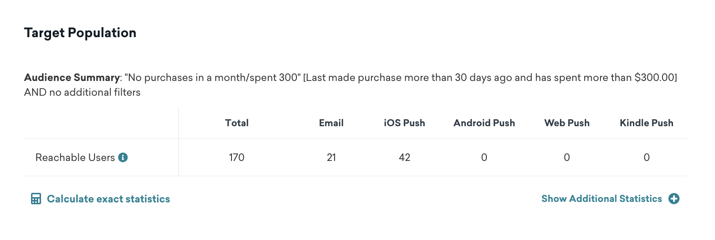Expand Show Additional Statistics
This screenshot has width=715, height=240.
(x=601, y=199)
